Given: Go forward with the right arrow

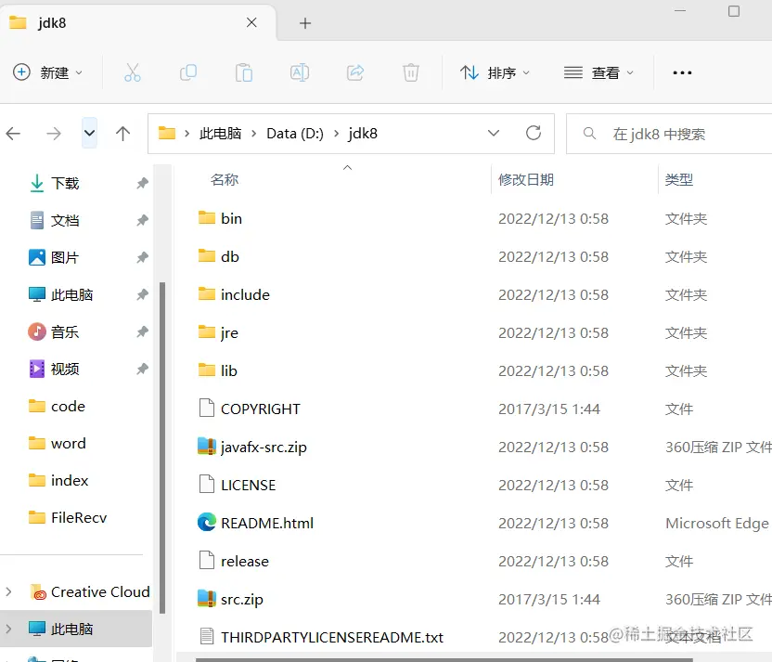Looking at the screenshot, I should tap(53, 134).
